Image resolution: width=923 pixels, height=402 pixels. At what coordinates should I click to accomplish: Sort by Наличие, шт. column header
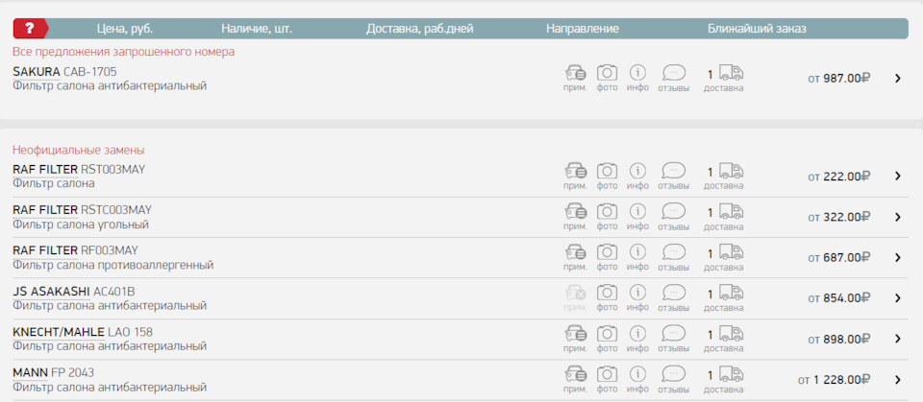[x=257, y=28]
